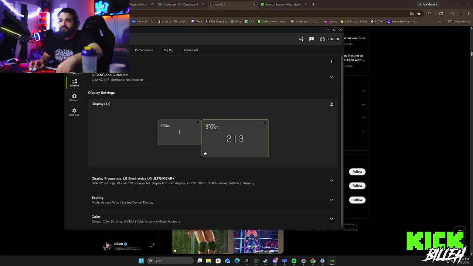Open the options menu on display 2|3
Image resolution: width=473 pixels, height=266 pixels.
click(x=265, y=123)
